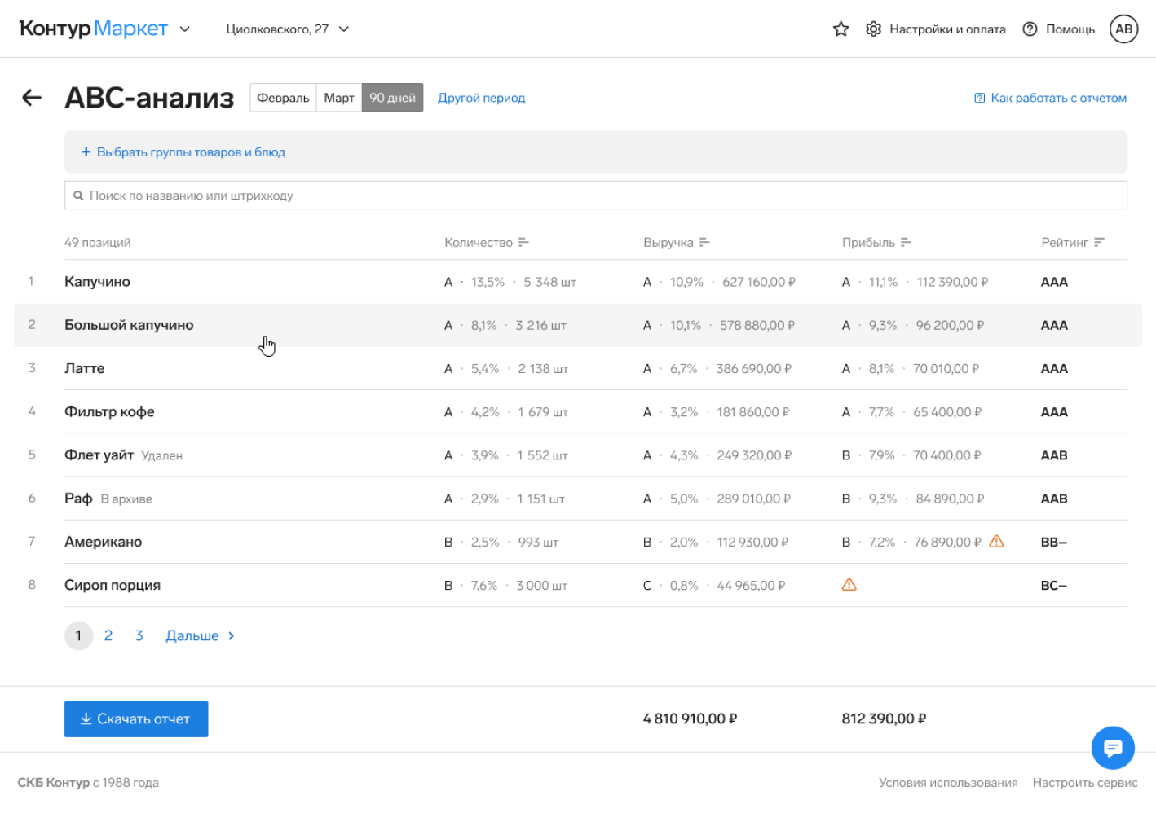Click the settings gear icon

(873, 29)
